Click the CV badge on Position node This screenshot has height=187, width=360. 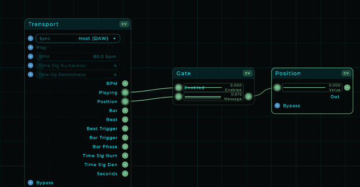coord(346,73)
